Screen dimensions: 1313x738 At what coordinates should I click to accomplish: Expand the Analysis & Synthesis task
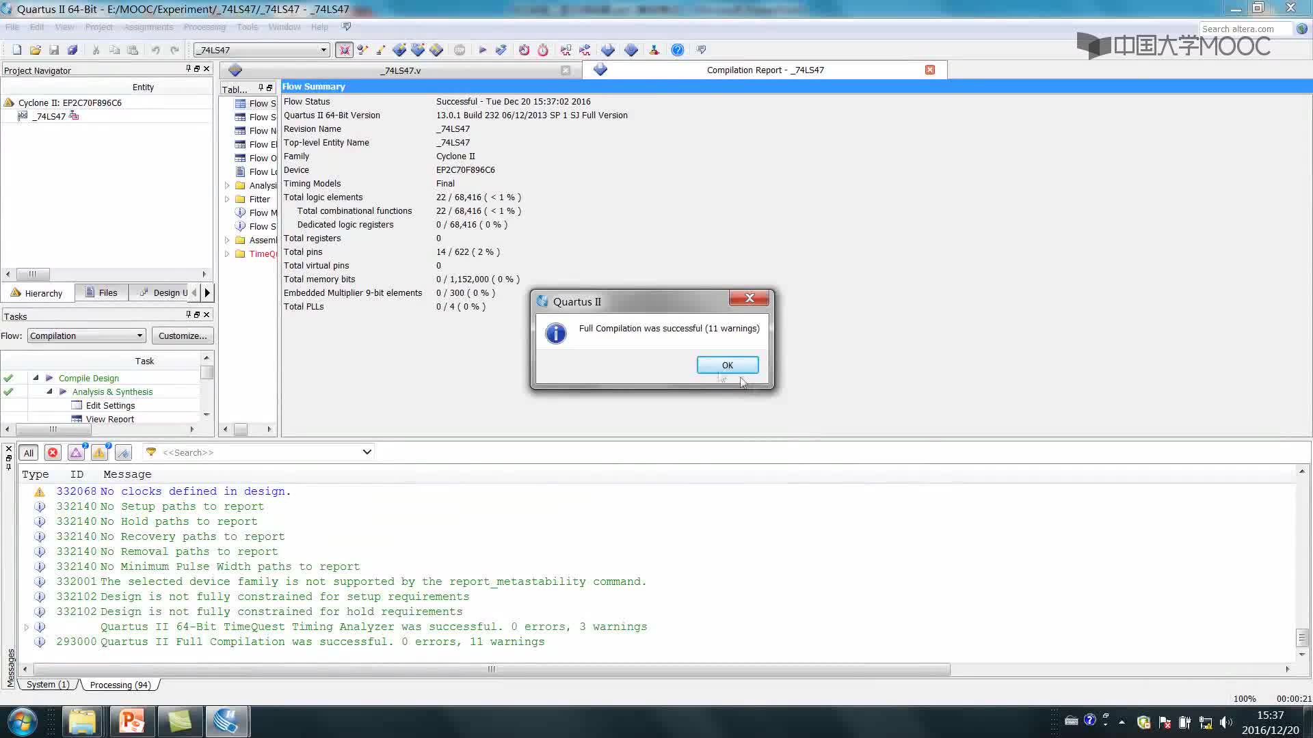[x=50, y=392]
